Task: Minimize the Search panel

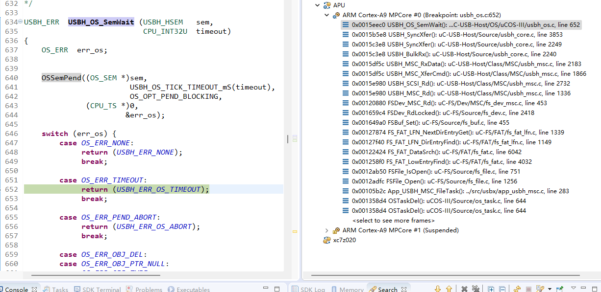Action: tap(583, 288)
